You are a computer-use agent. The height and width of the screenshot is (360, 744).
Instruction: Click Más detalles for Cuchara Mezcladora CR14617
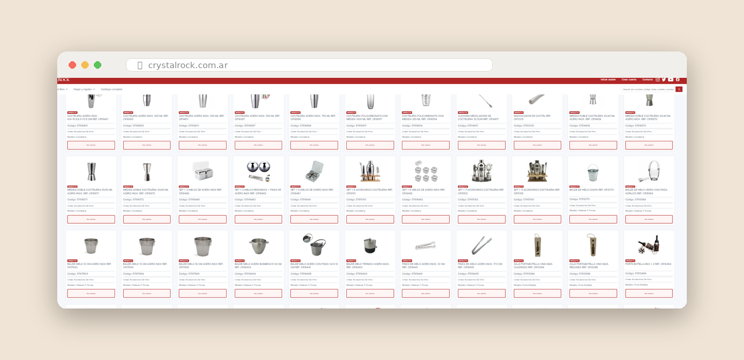pos(481,145)
